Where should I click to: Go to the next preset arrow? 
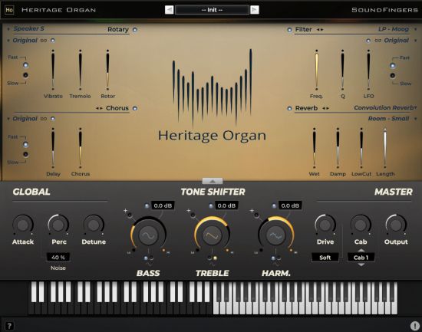pos(254,10)
